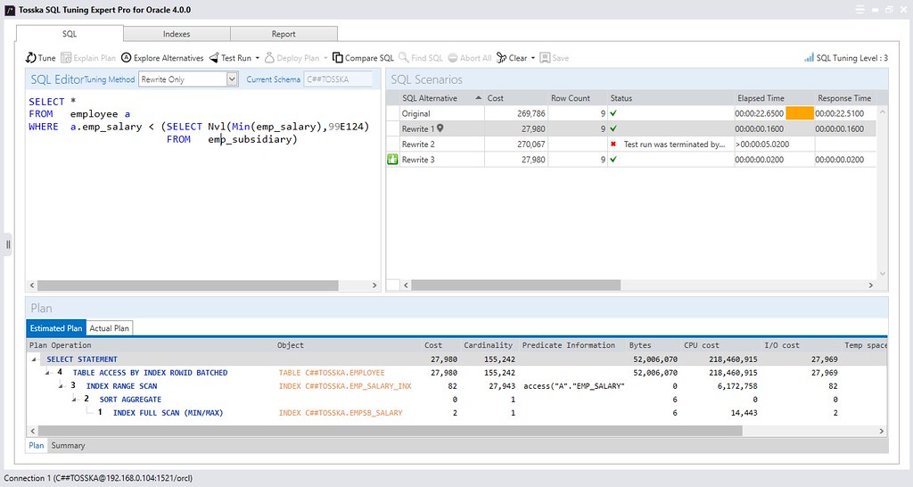Click the Cardinality column header in Plan
Screen dimensions: 913x487
coord(488,345)
